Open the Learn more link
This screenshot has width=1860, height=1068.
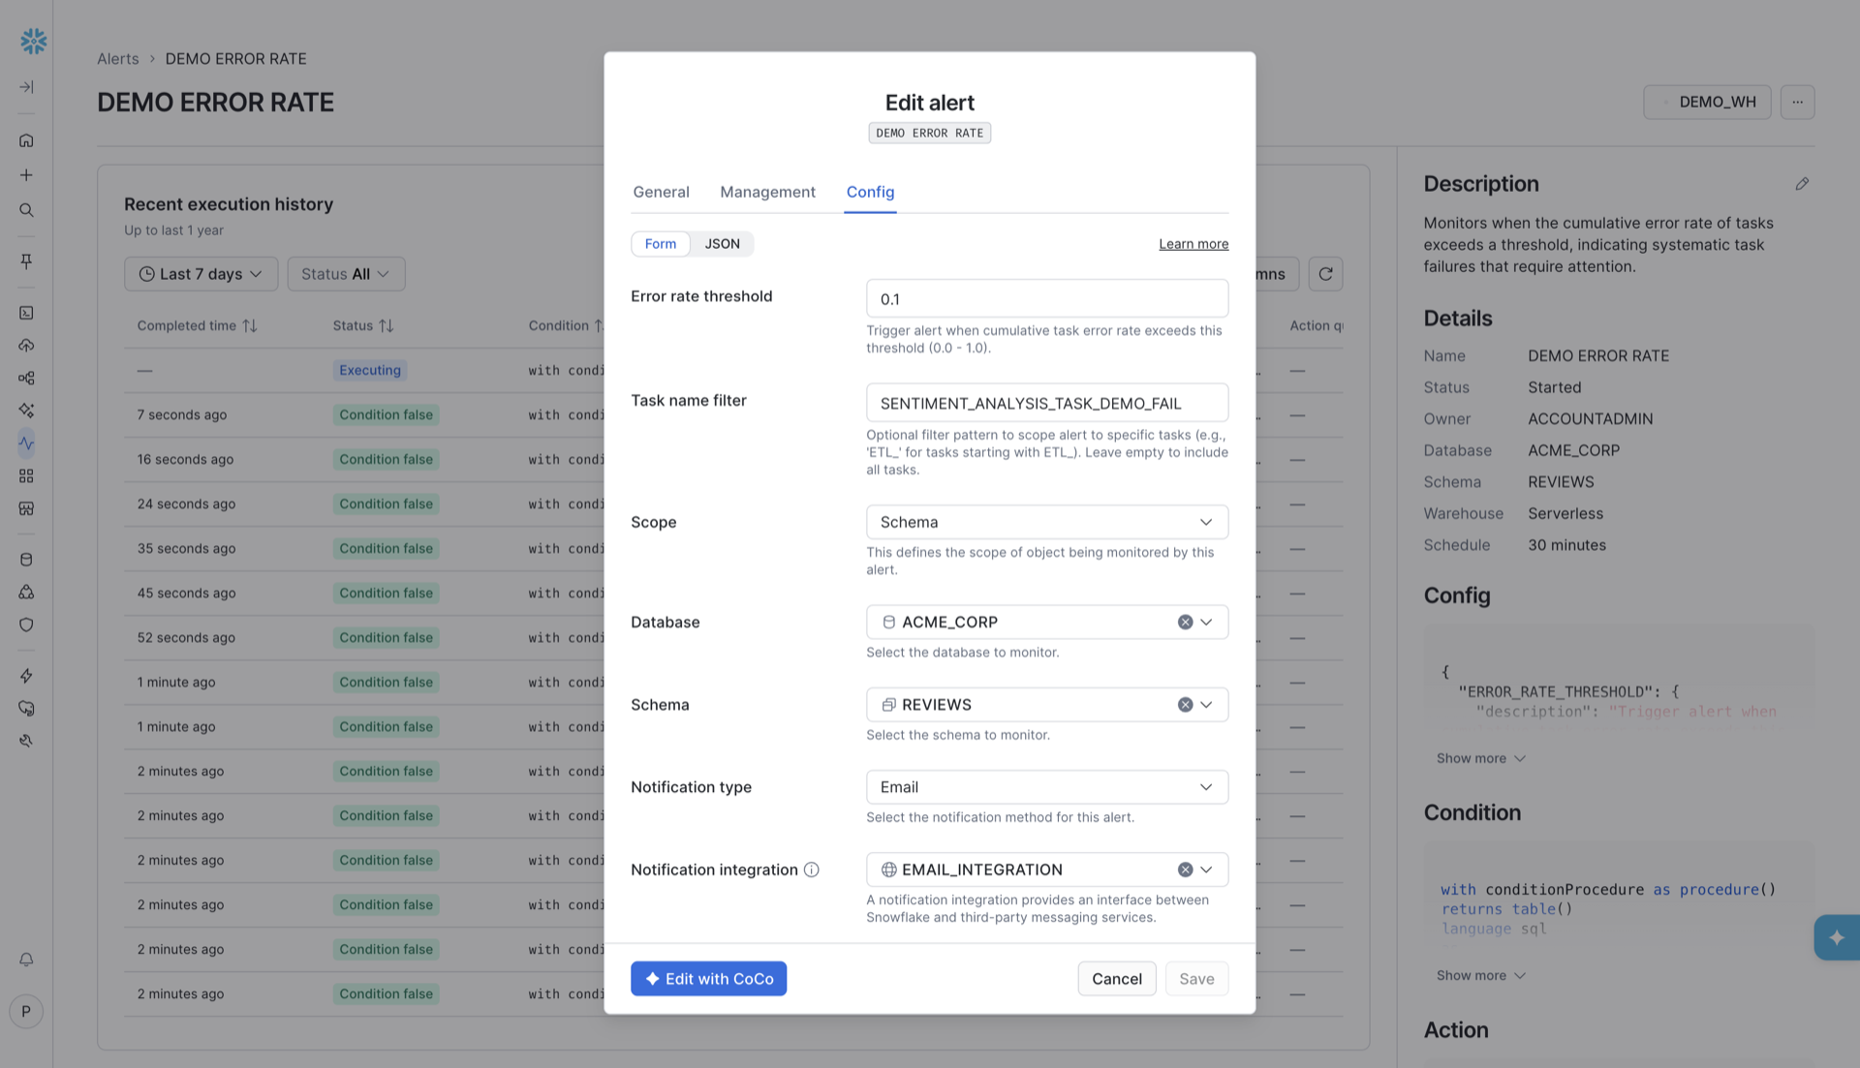(x=1193, y=244)
